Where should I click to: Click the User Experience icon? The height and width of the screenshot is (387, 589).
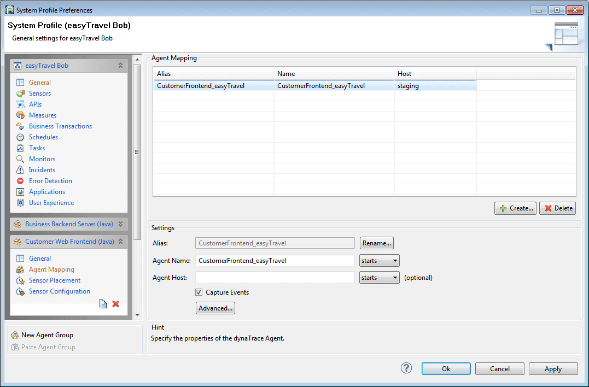pyautogui.click(x=20, y=203)
